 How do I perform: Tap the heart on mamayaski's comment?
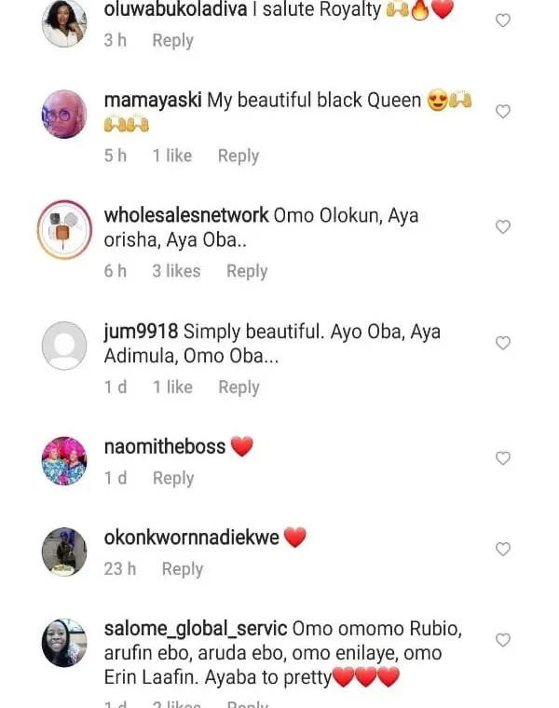click(x=502, y=112)
